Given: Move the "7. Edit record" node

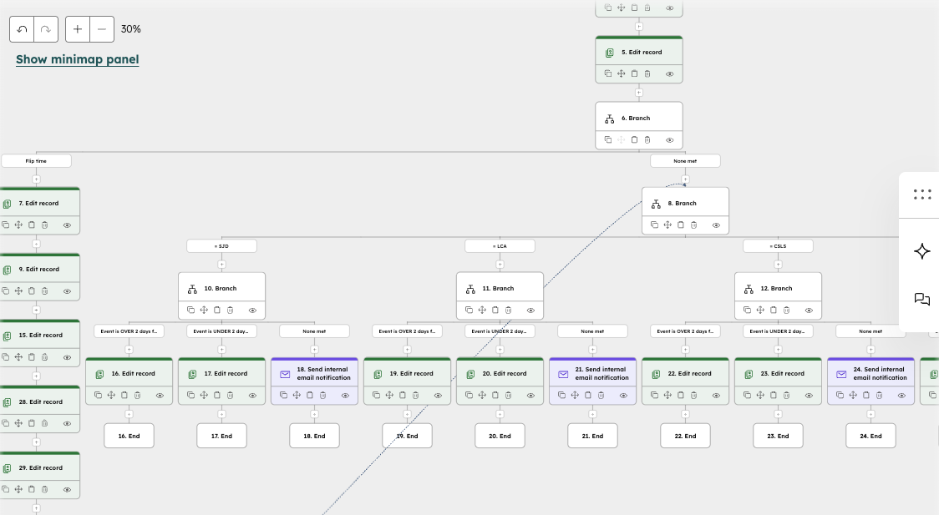Looking at the screenshot, I should pyautogui.click(x=18, y=225).
